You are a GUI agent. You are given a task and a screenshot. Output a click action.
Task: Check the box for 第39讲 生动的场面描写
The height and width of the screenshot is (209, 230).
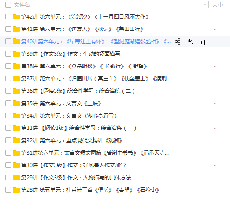[x=8, y=54]
